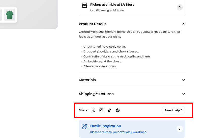Expand the Materials section chevron
205x140 pixels.
pyautogui.click(x=184, y=80)
